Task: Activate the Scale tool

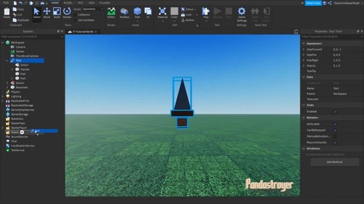Action: pos(57,12)
